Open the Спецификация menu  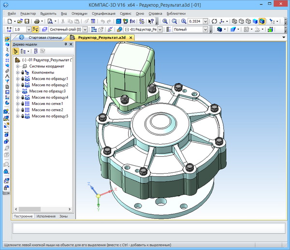pyautogui.click(x=103, y=14)
